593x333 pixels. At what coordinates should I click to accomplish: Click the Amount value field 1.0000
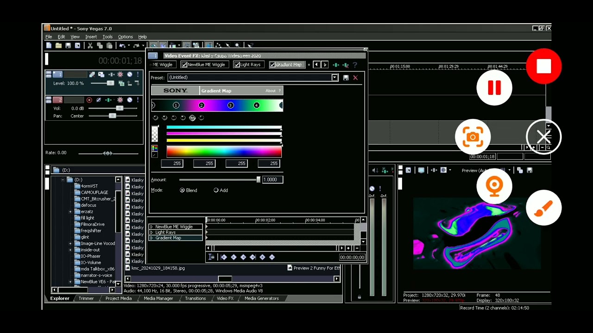point(272,179)
